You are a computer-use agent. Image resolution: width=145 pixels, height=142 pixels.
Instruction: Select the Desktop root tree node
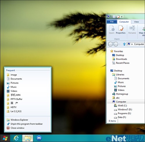pyautogui.click(x=116, y=71)
